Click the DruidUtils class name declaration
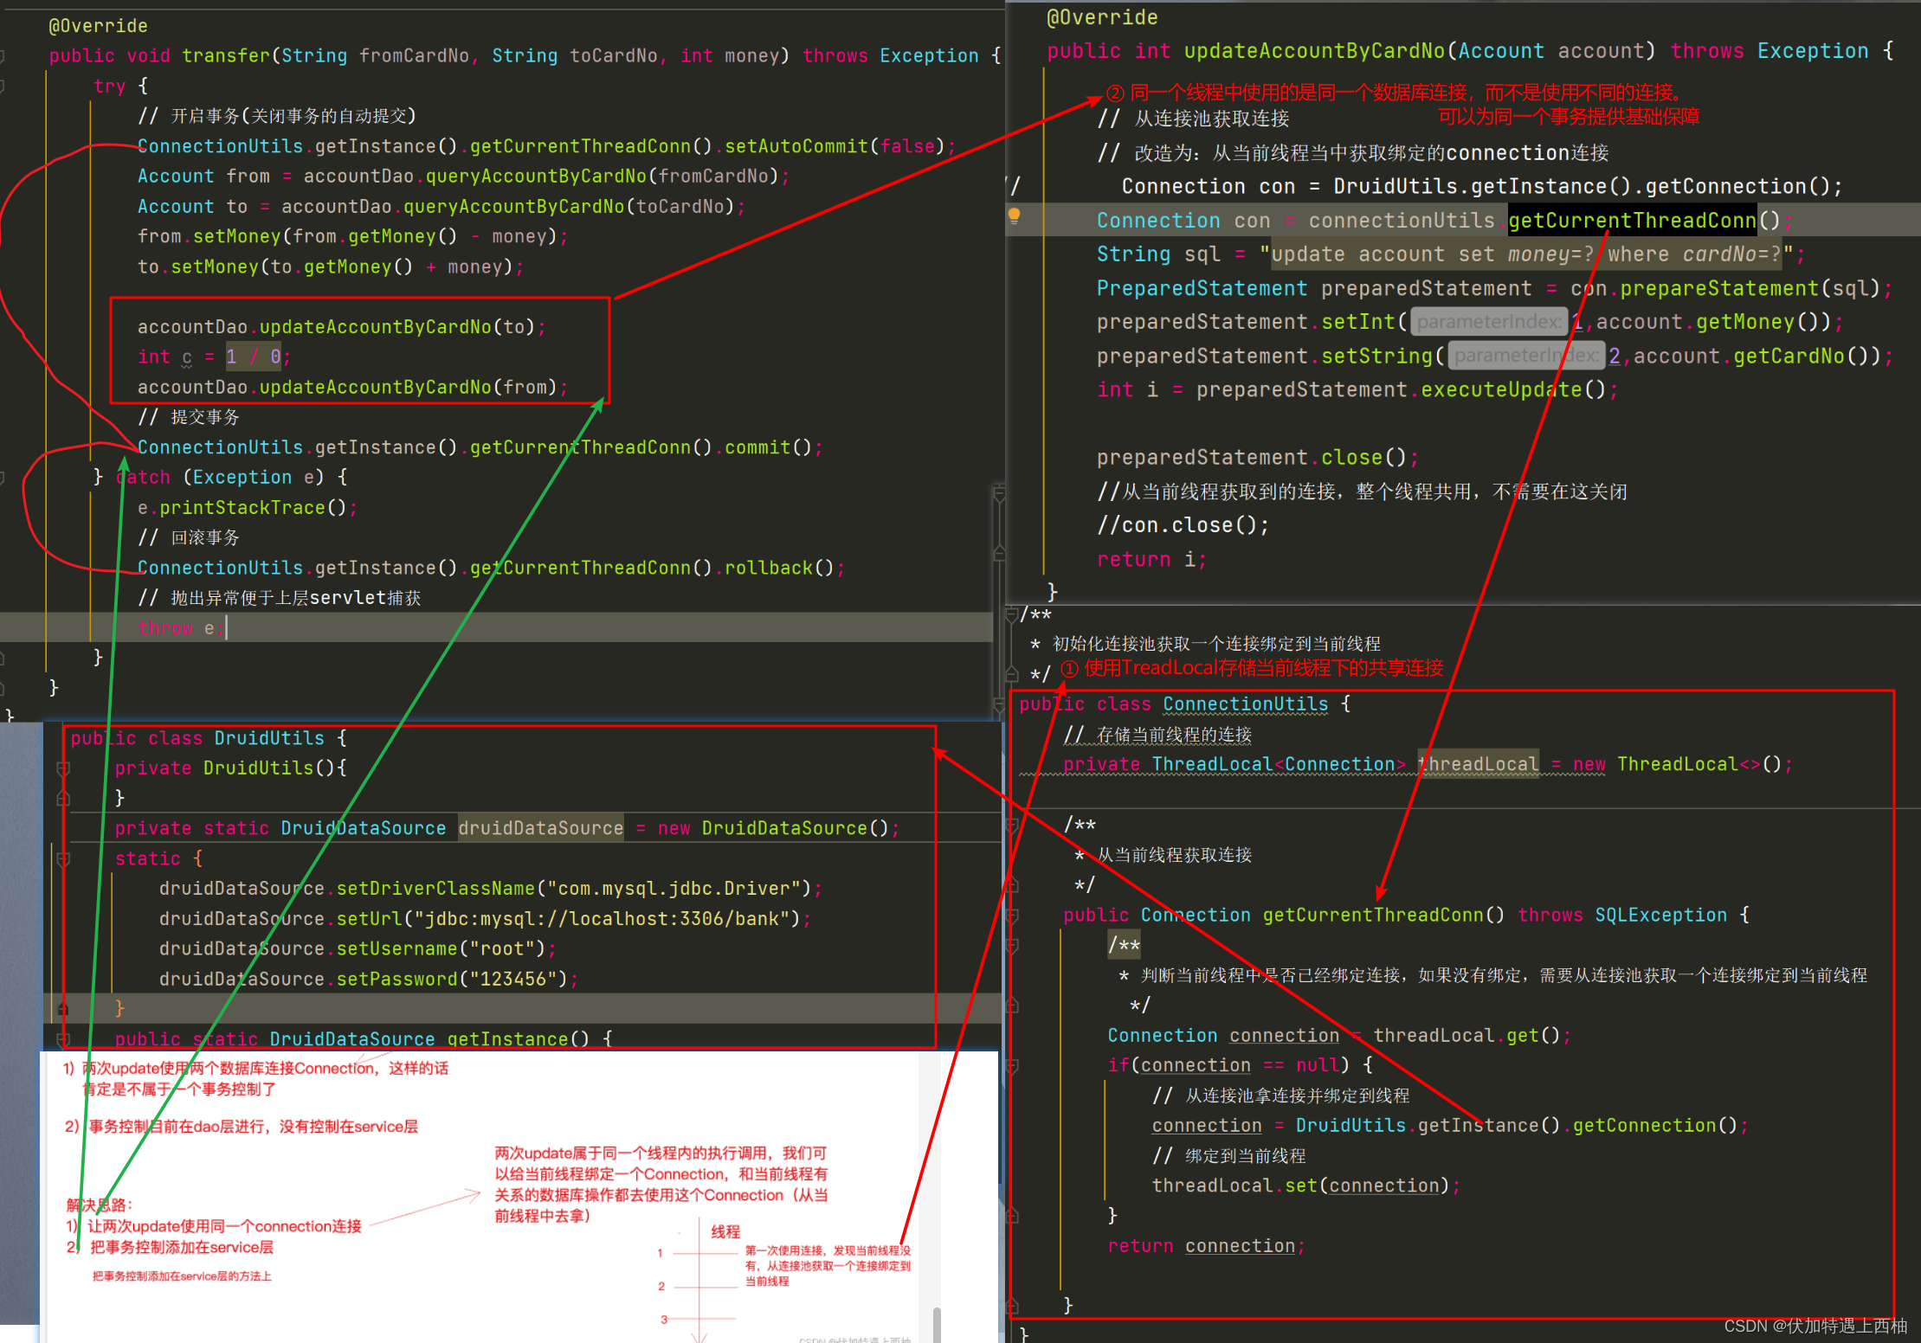 [x=269, y=738]
